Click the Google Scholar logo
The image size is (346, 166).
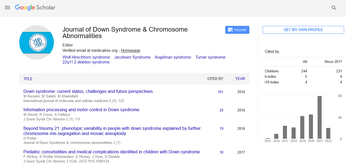(35, 8)
